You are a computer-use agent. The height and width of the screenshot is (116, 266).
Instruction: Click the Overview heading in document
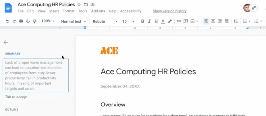pyautogui.click(x=113, y=104)
